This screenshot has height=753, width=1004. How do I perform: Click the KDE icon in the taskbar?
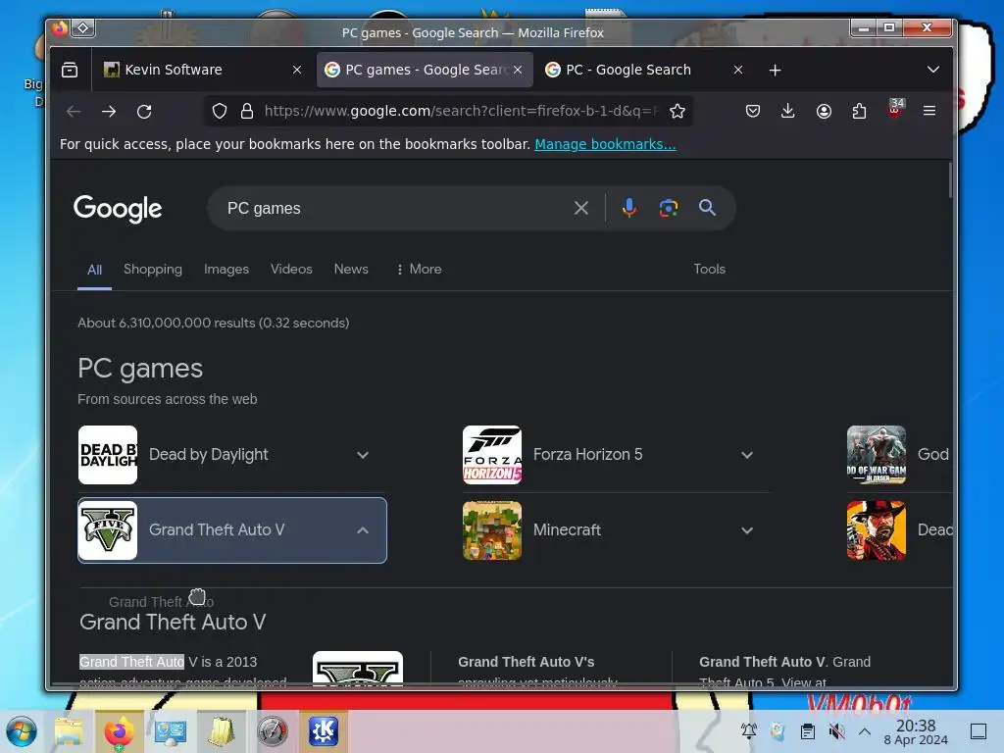324,731
